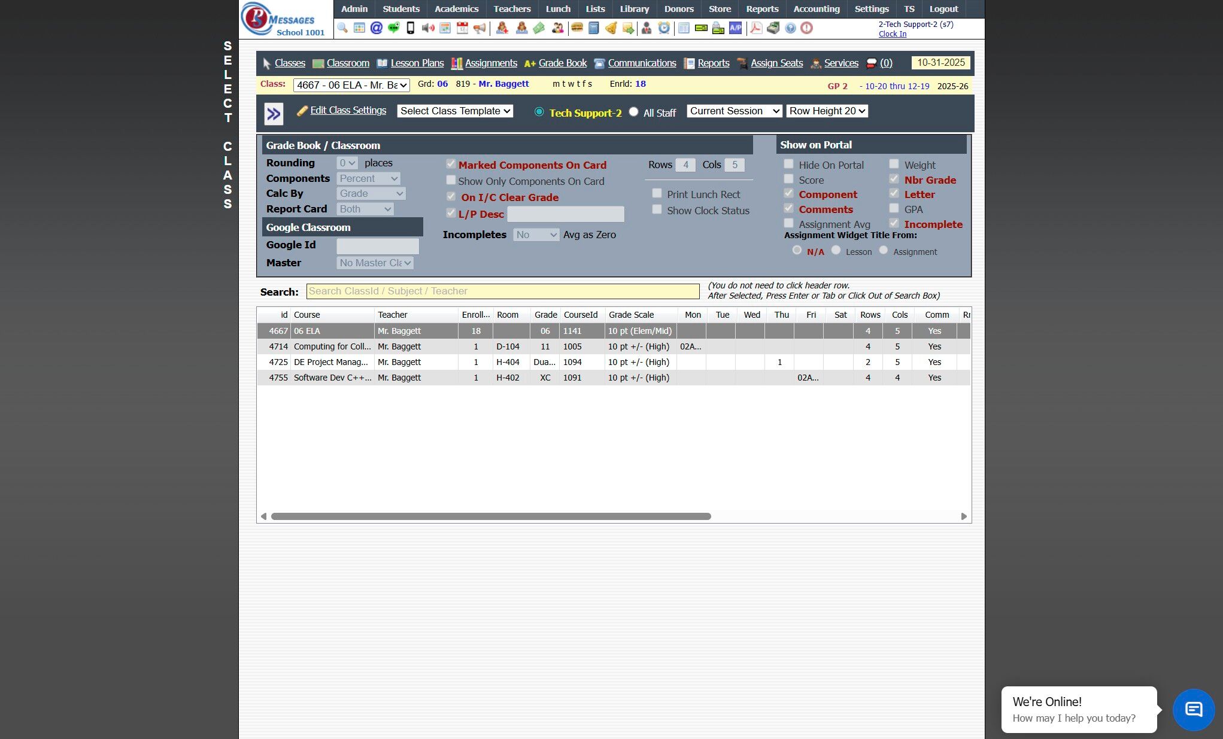
Task: Open the Select Class Template dropdown
Action: click(x=455, y=111)
